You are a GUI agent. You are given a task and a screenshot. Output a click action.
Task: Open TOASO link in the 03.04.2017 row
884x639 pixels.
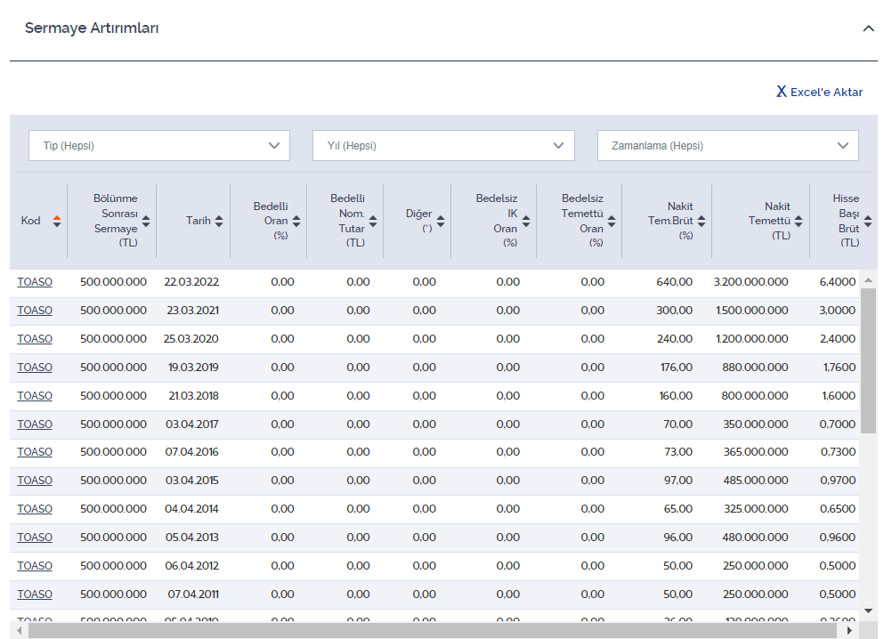(35, 424)
